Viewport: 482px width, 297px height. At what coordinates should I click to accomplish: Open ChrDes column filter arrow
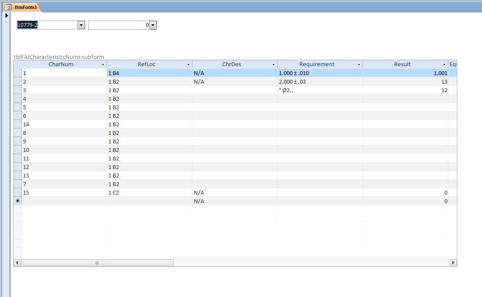(273, 64)
